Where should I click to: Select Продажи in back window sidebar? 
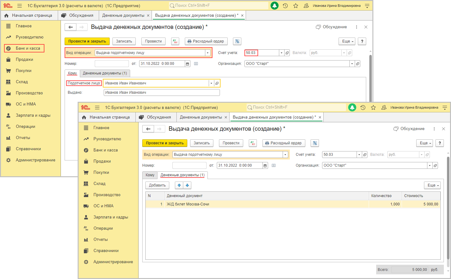25,59
